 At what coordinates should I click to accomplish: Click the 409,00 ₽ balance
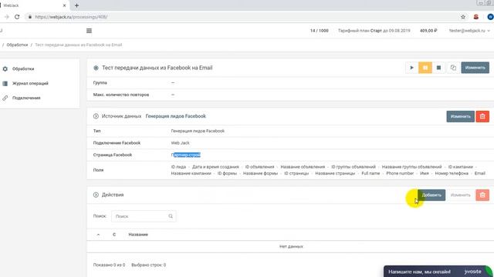tap(428, 31)
